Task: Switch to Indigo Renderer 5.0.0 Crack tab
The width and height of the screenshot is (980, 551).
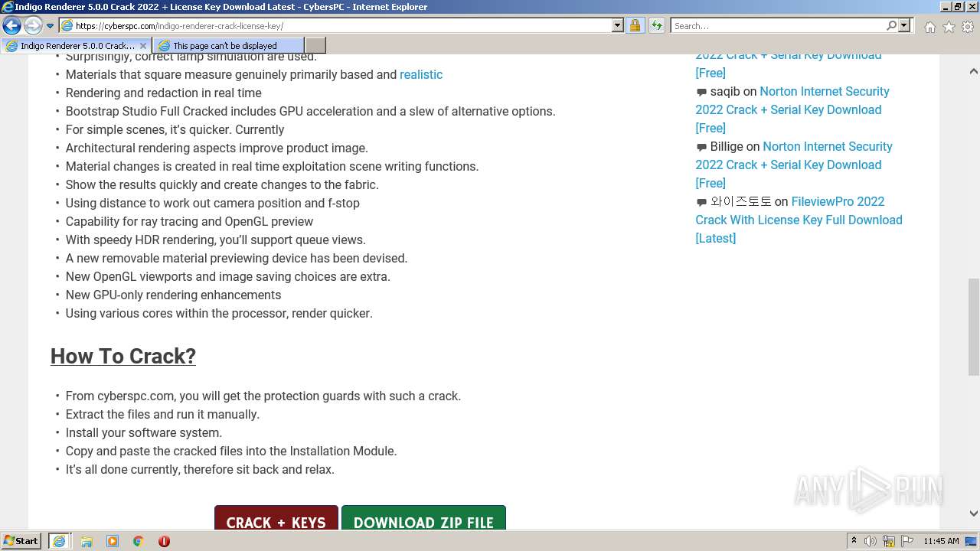Action: (77, 46)
